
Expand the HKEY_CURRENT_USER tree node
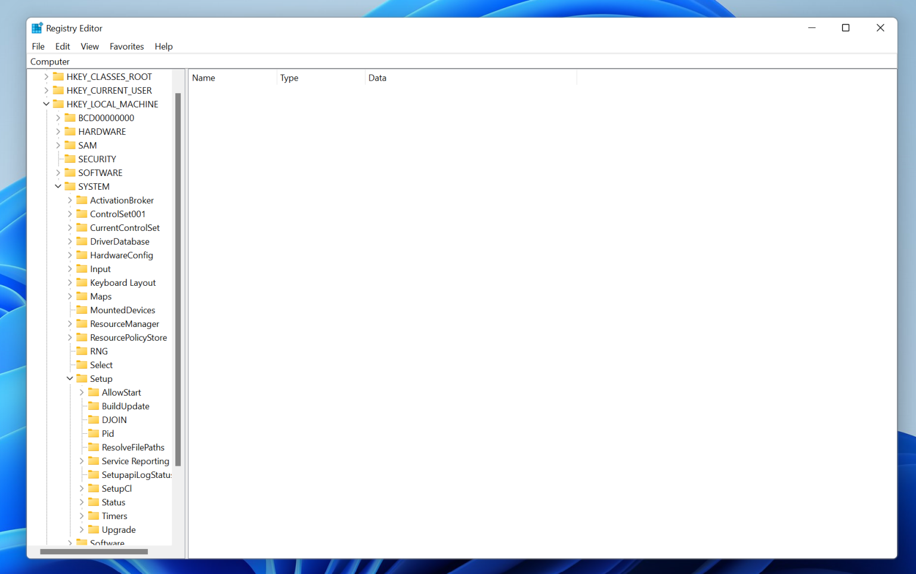click(x=47, y=90)
